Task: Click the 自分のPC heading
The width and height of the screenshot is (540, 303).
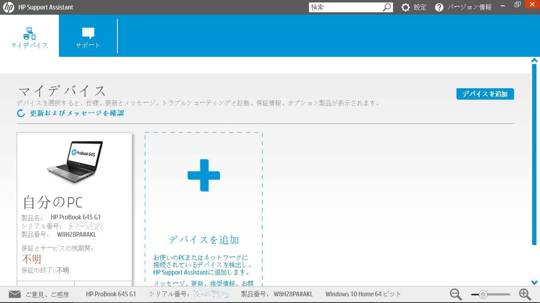Action: pyautogui.click(x=53, y=202)
